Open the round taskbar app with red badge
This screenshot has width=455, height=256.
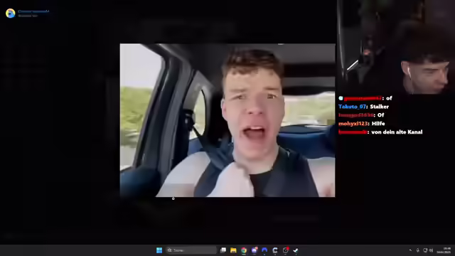point(285,250)
